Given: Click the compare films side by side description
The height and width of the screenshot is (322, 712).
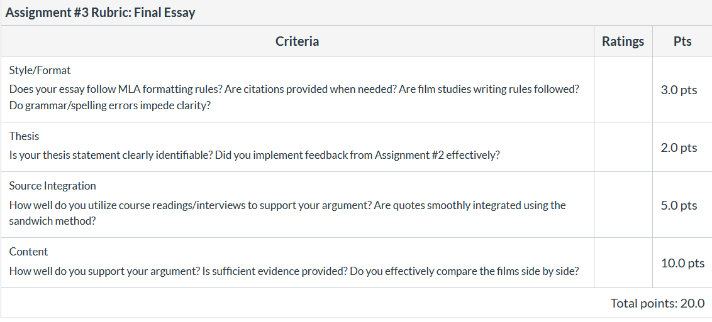Looking at the screenshot, I should [x=294, y=272].
